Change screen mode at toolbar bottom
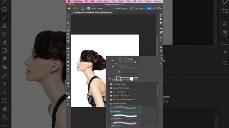Viewport: 229px width, 128px height. [68, 105]
